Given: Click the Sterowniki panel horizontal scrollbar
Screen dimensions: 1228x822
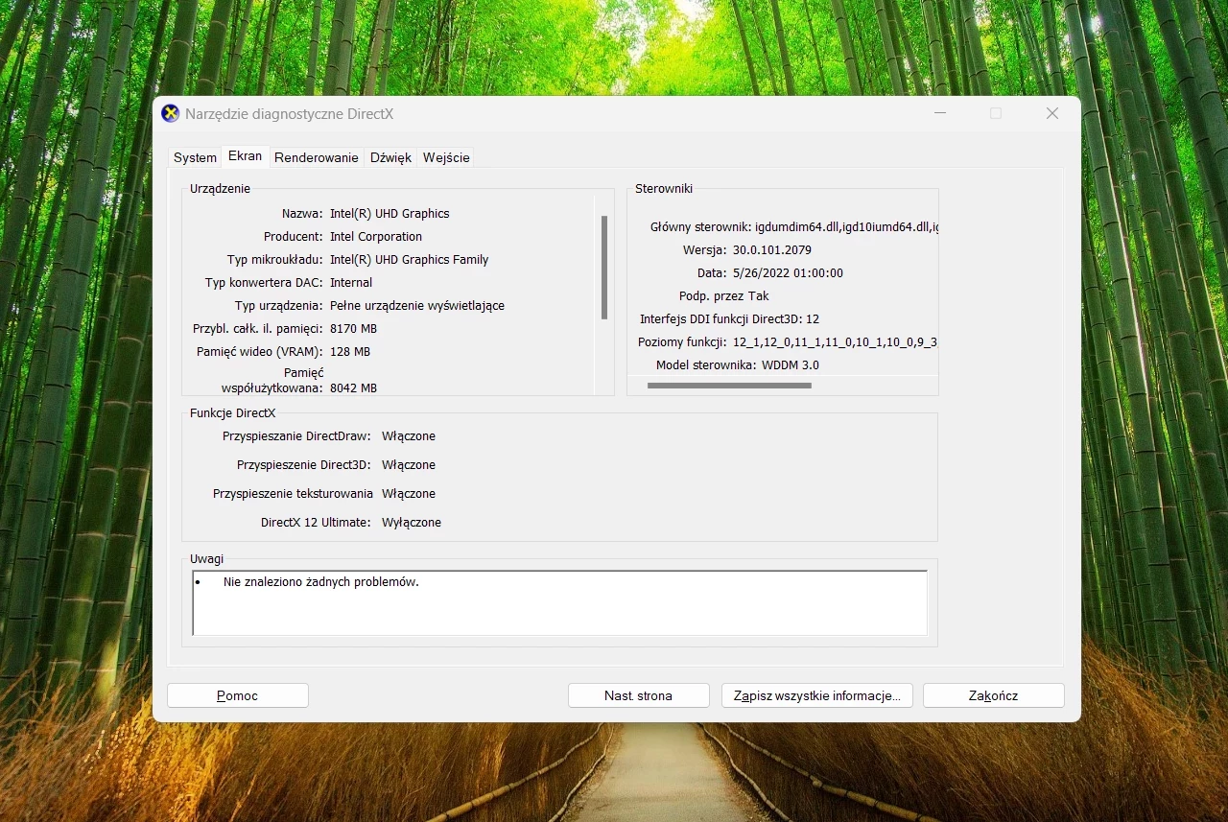Looking at the screenshot, I should [729, 386].
